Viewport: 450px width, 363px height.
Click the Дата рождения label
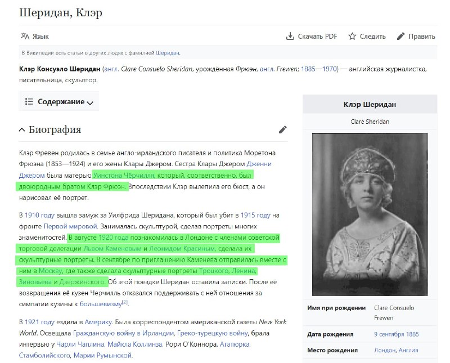tap(330, 334)
